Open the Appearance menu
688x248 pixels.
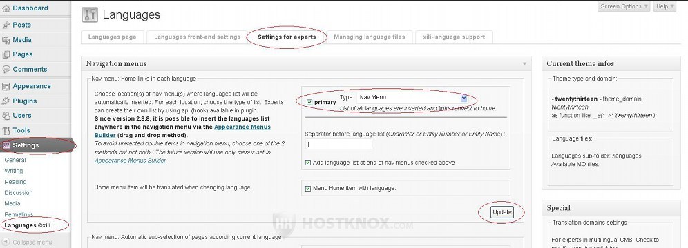click(32, 86)
